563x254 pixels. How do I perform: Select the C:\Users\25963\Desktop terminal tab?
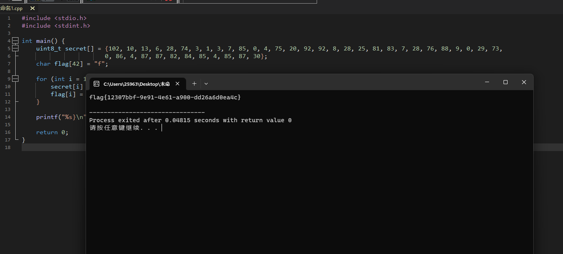tap(137, 84)
